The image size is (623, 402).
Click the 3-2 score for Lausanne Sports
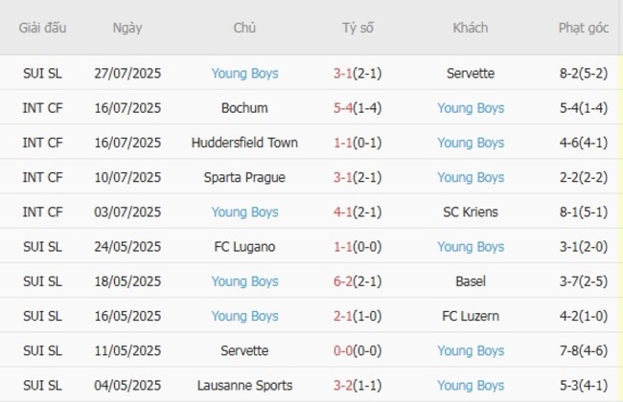click(343, 386)
